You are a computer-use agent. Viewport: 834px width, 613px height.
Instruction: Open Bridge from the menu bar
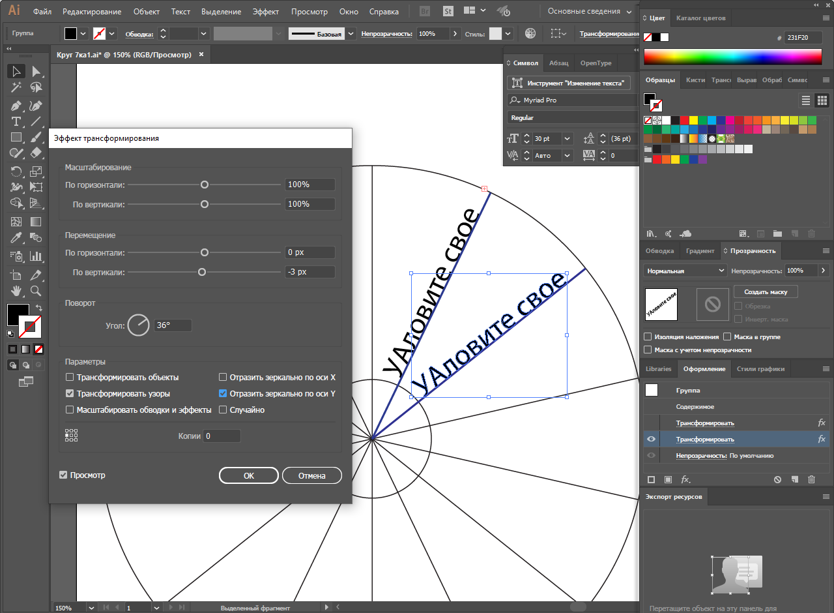click(x=425, y=11)
